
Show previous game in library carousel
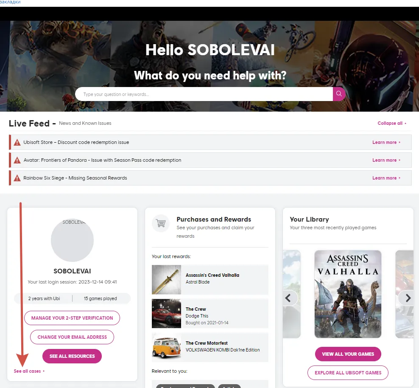coord(288,298)
